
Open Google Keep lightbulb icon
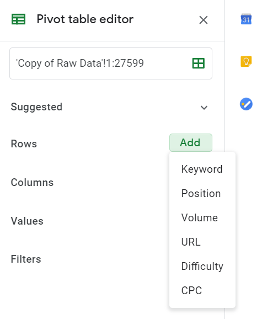click(246, 61)
